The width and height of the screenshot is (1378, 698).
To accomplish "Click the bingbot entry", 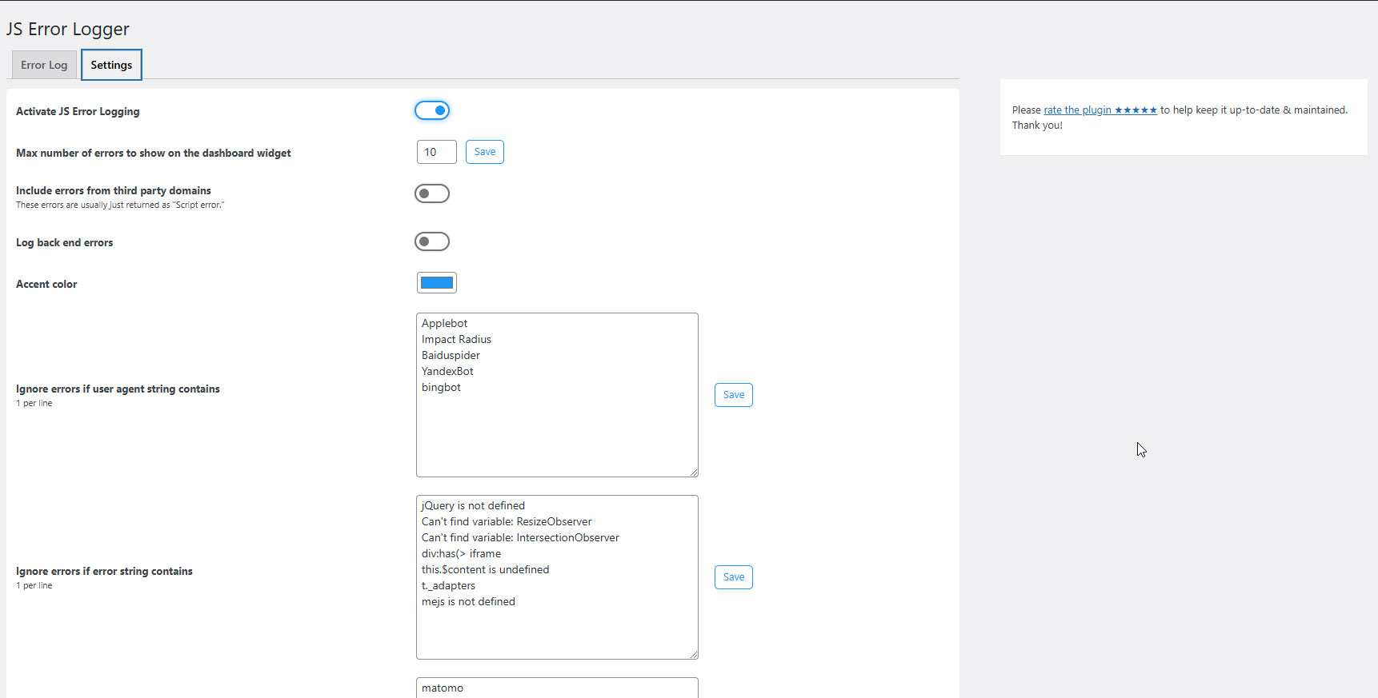I will (442, 388).
